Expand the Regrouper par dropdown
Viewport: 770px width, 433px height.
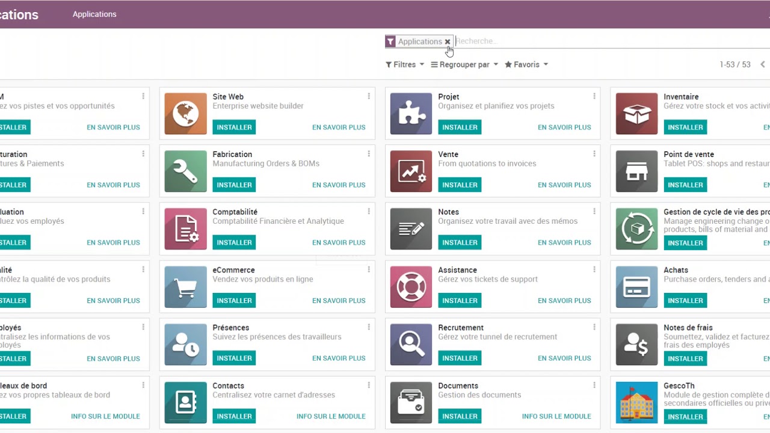464,64
